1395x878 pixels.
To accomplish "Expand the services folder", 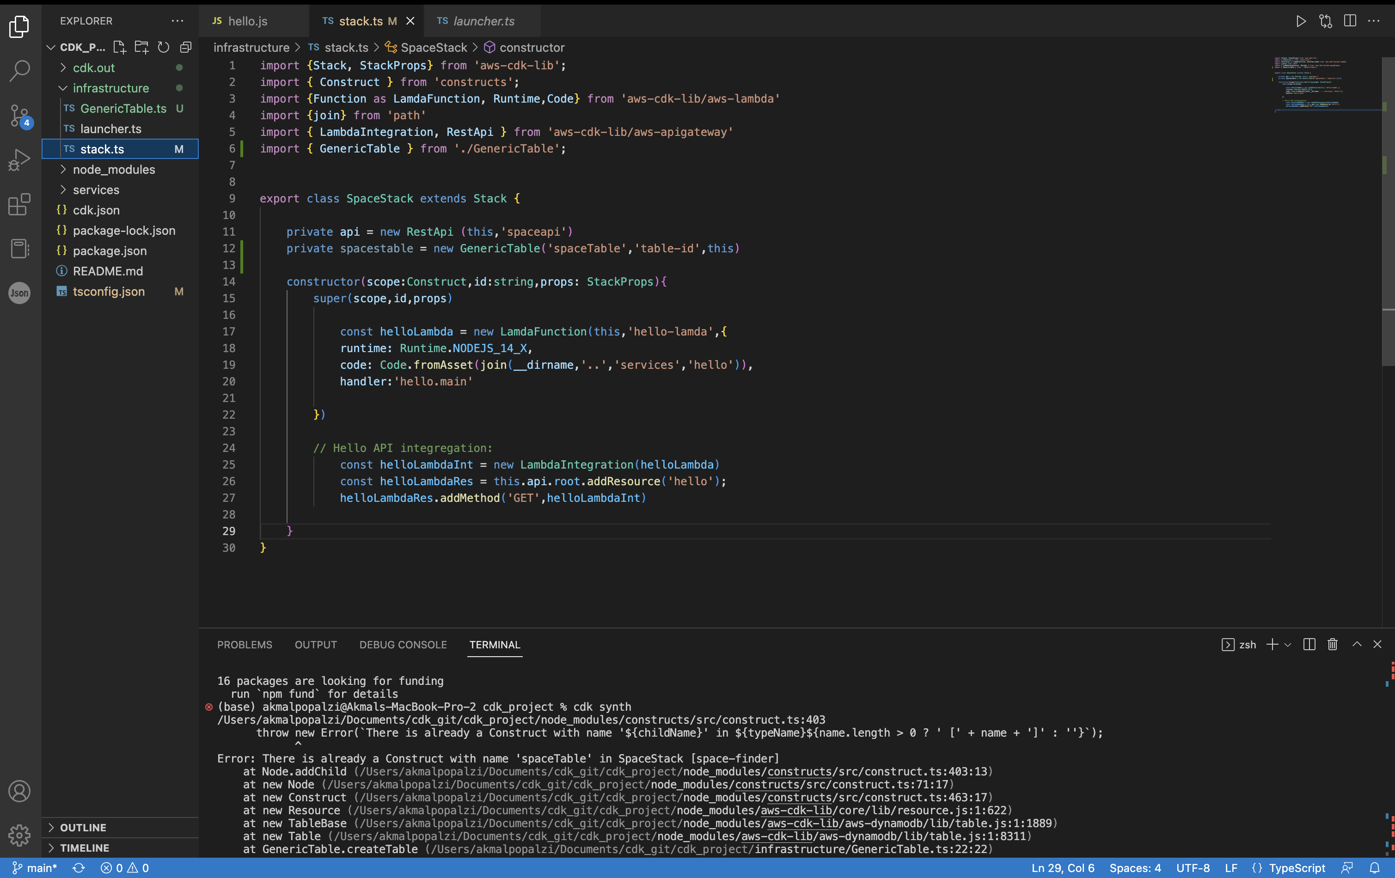I will (121, 189).
